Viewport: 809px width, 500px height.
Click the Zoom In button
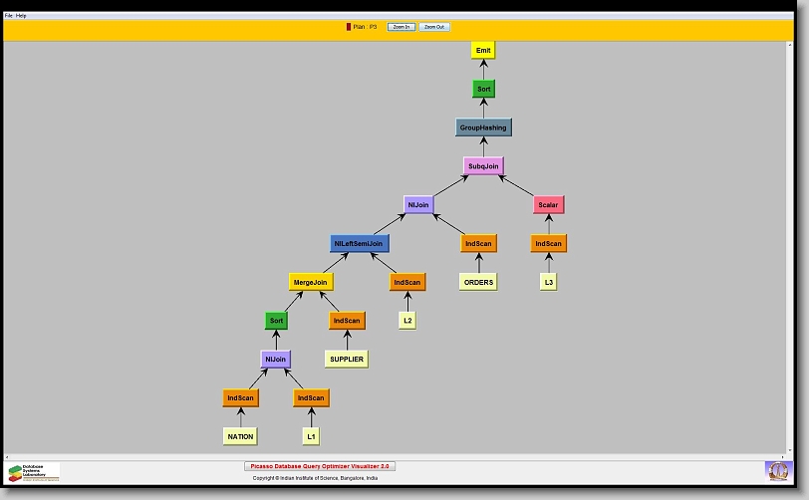point(400,27)
